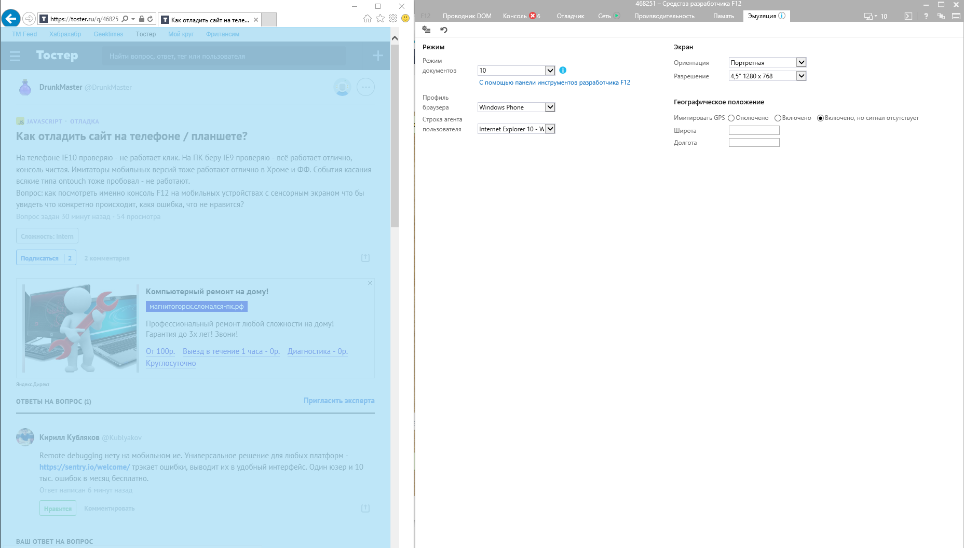Refresh the page with the reload icon
Screen dimensions: 964x548
click(x=150, y=19)
